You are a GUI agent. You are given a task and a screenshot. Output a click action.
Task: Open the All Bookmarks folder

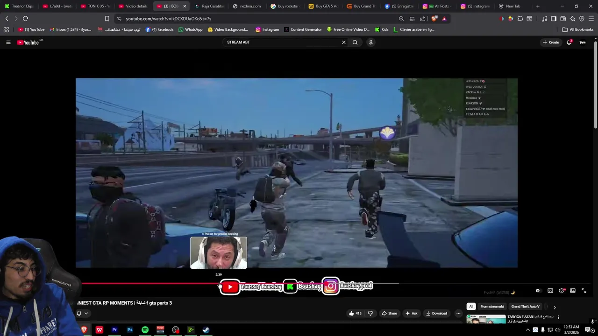[x=578, y=29]
